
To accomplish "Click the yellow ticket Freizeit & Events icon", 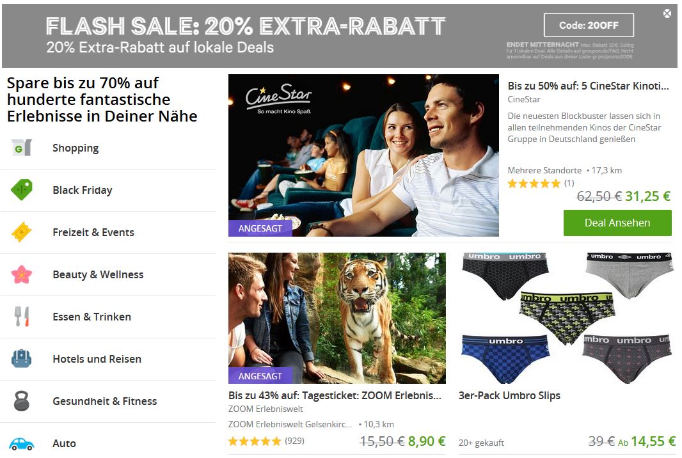I will [21, 232].
